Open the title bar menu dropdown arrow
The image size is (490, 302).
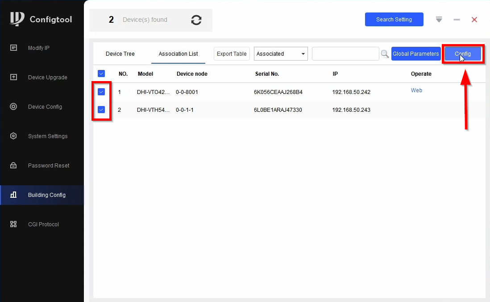pos(439,20)
